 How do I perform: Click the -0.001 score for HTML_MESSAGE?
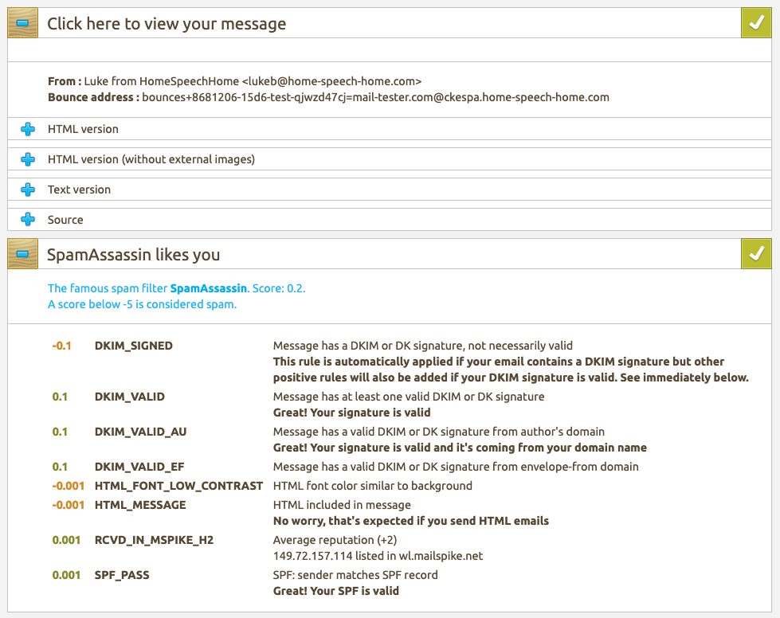click(x=69, y=505)
